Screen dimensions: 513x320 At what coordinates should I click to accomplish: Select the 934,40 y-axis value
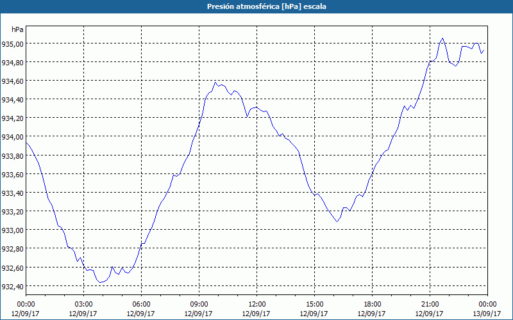click(12, 99)
